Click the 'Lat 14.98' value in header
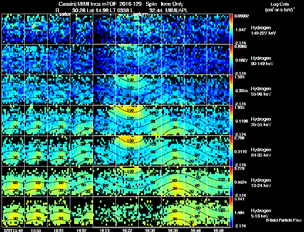Screen dimensions: 304x232 pyautogui.click(x=98, y=11)
